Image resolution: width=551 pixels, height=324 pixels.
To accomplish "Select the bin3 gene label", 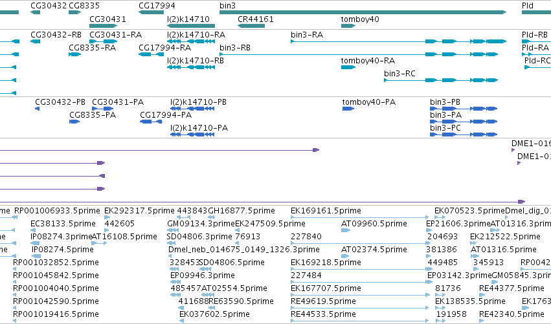I will coord(227,6).
